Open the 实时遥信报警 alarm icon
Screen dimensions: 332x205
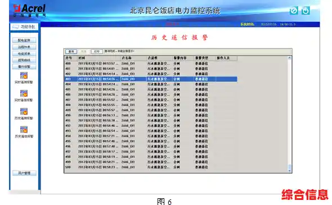coord(24,93)
